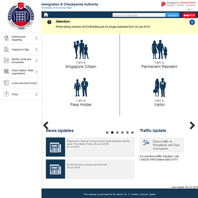Focus the Search ICA Website field

(139, 15)
